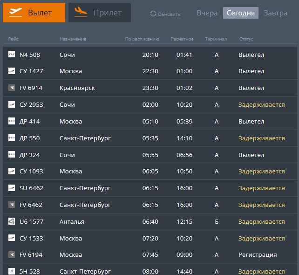This screenshot has height=275, width=299.
Task: Select flight number 5H 528
Action: click(x=29, y=272)
